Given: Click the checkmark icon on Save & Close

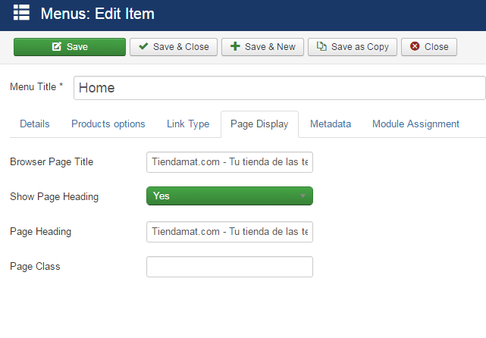Looking at the screenshot, I should [x=143, y=47].
